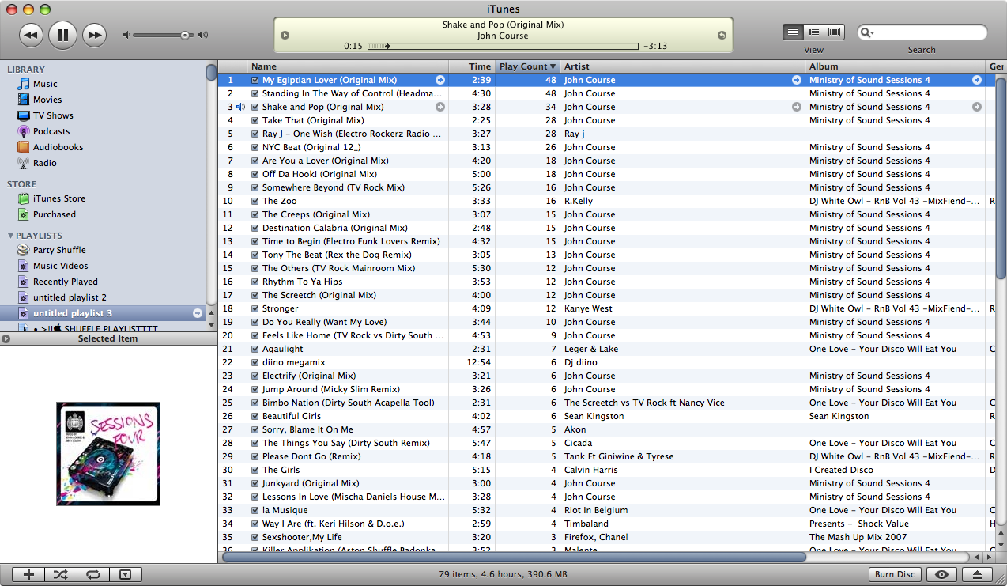Open the Audiobooks library

58,147
